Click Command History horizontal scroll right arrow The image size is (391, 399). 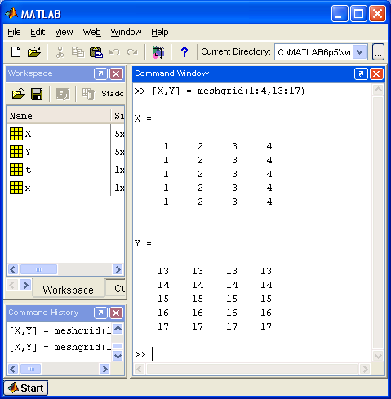tap(104, 369)
